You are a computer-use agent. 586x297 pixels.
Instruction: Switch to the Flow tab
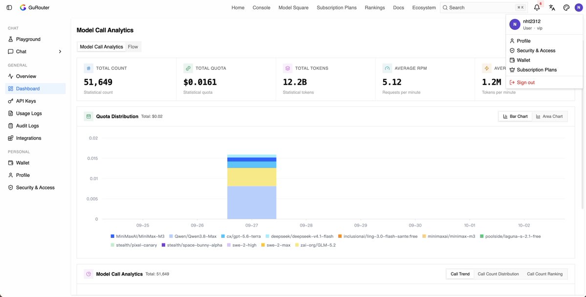point(132,47)
